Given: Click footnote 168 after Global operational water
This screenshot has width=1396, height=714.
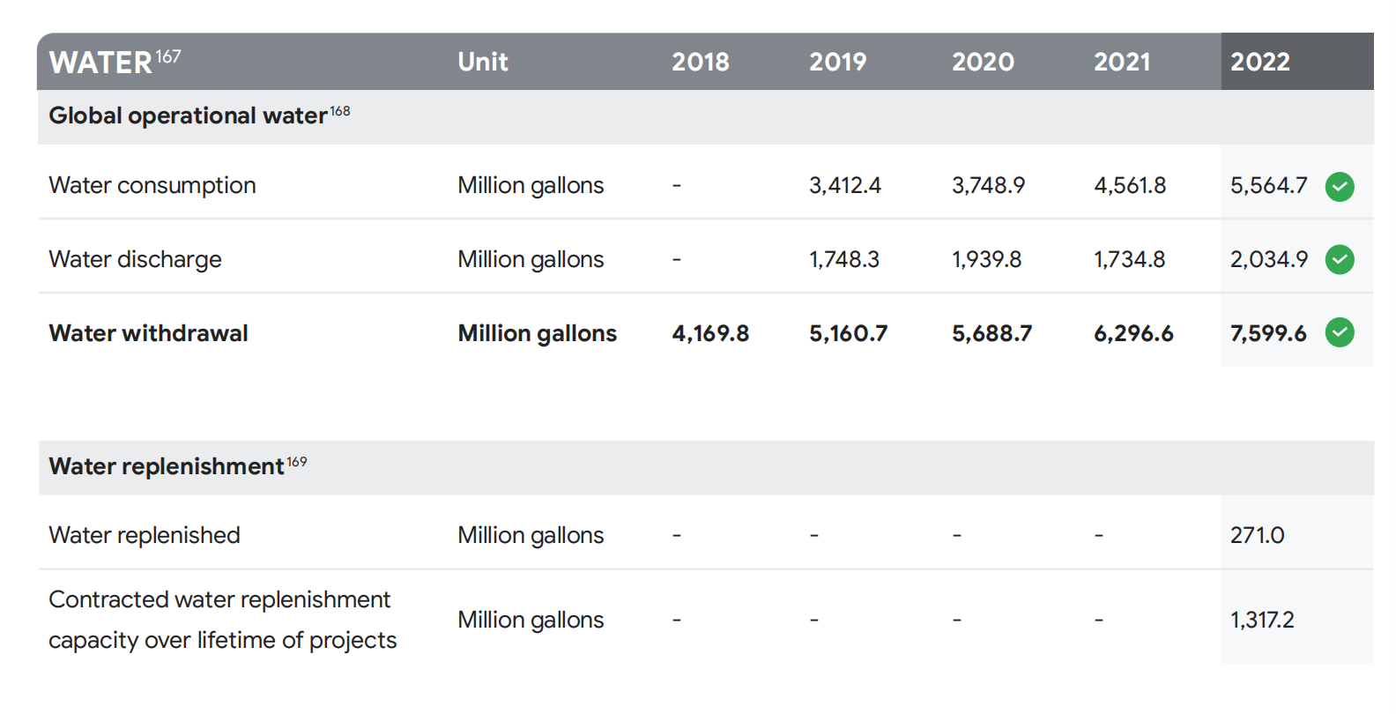Looking at the screenshot, I should (340, 111).
